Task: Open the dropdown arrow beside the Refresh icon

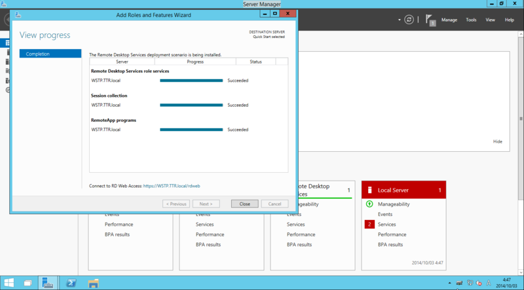Action: (x=399, y=20)
